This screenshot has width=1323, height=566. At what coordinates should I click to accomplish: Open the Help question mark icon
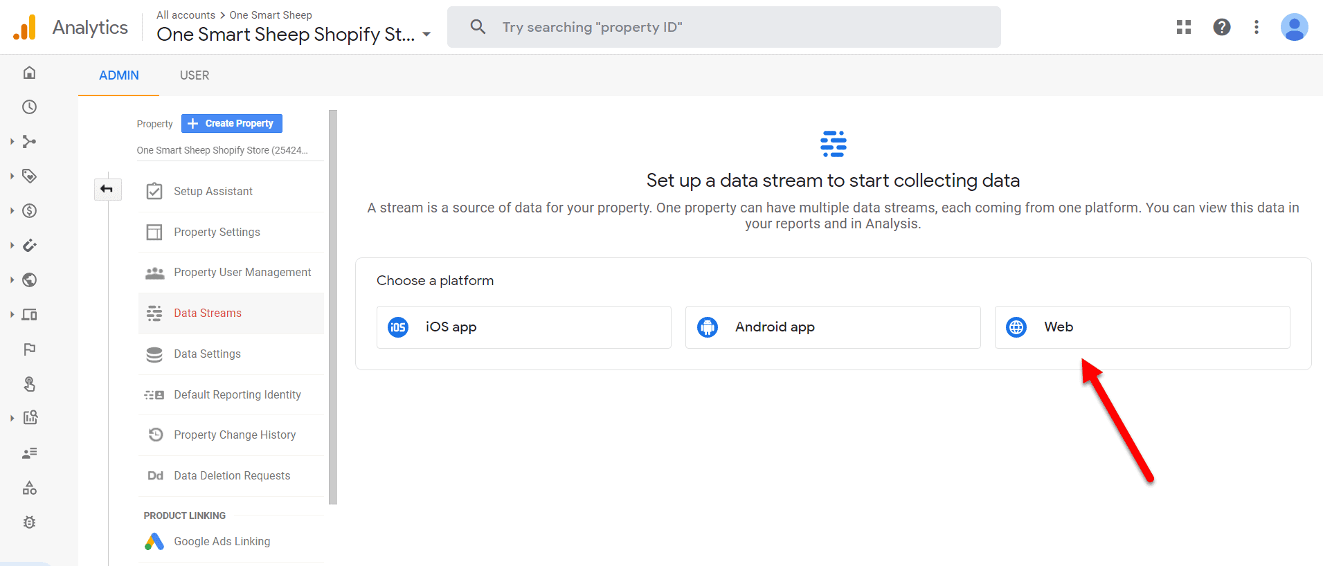(1222, 27)
